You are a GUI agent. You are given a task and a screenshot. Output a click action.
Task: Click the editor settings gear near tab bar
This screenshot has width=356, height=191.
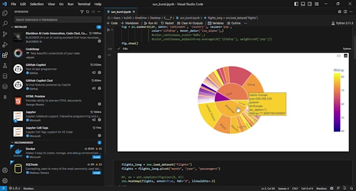tap(340, 12)
